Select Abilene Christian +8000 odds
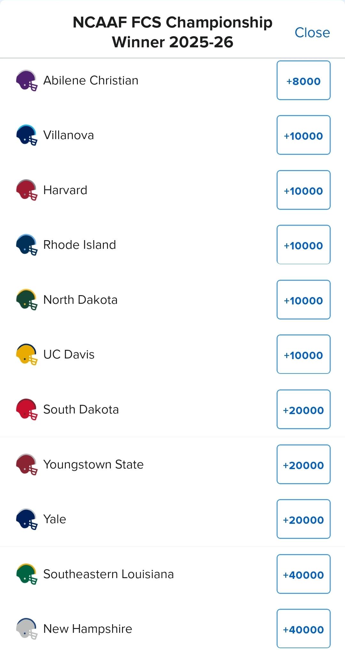Viewport: 345px width, 660px height. click(303, 81)
